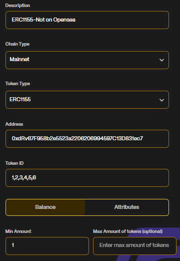Switch to the Attributes tab

(126, 207)
